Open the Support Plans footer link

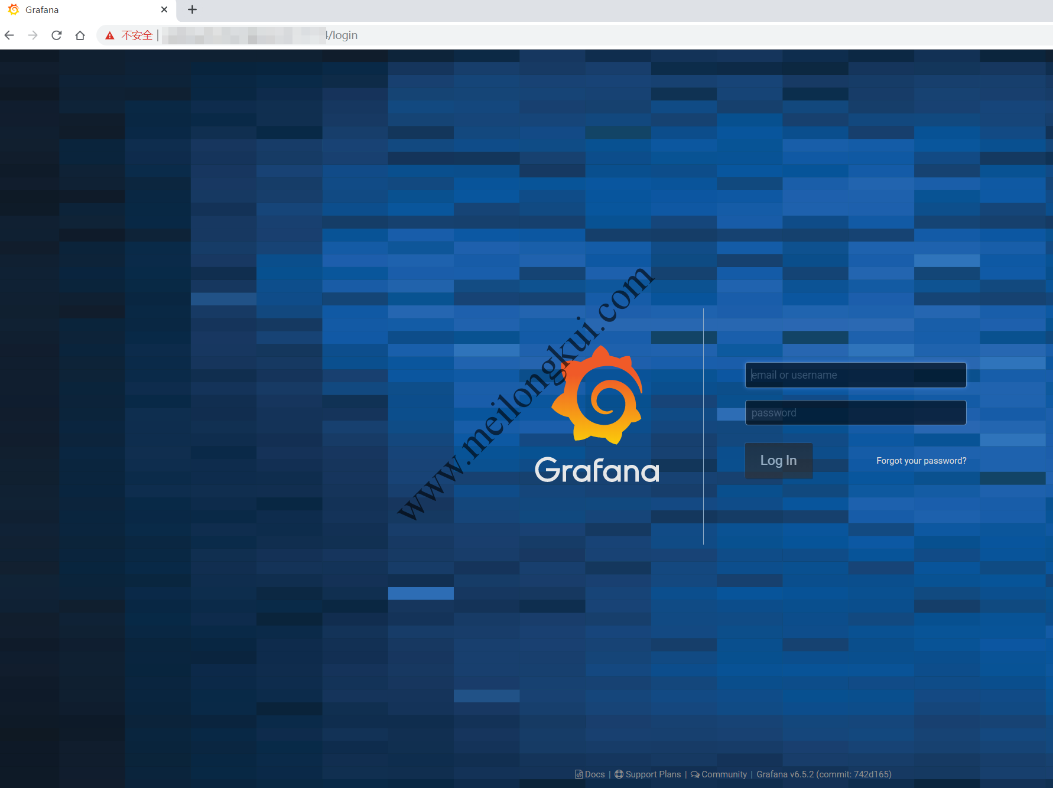pyautogui.click(x=648, y=774)
